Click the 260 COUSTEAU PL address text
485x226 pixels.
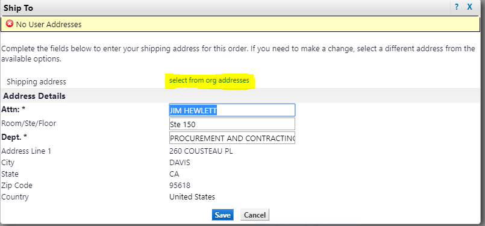[201, 151]
